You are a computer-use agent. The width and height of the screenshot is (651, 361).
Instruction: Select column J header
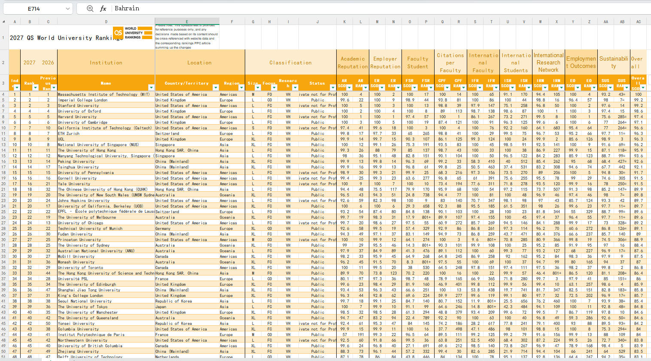point(317,21)
